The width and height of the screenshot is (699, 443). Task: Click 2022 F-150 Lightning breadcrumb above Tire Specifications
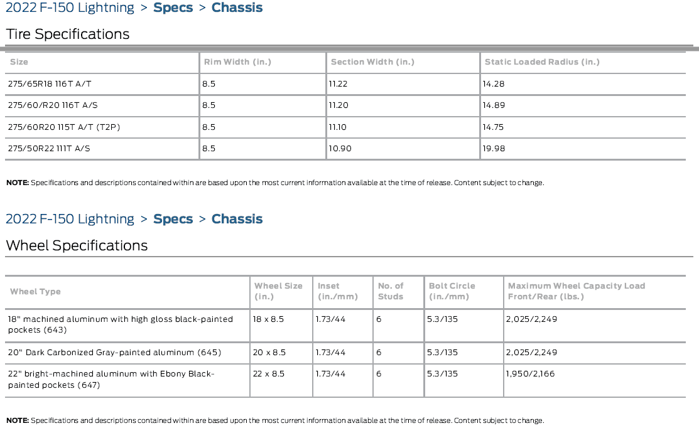pos(70,8)
